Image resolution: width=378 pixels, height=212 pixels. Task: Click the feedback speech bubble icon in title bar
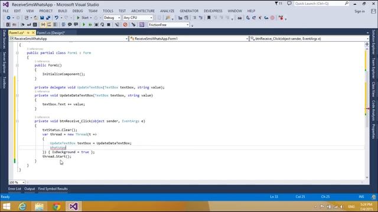(289, 4)
